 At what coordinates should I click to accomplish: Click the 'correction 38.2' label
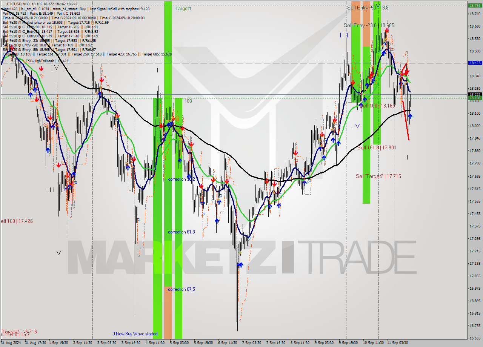coord(182,179)
